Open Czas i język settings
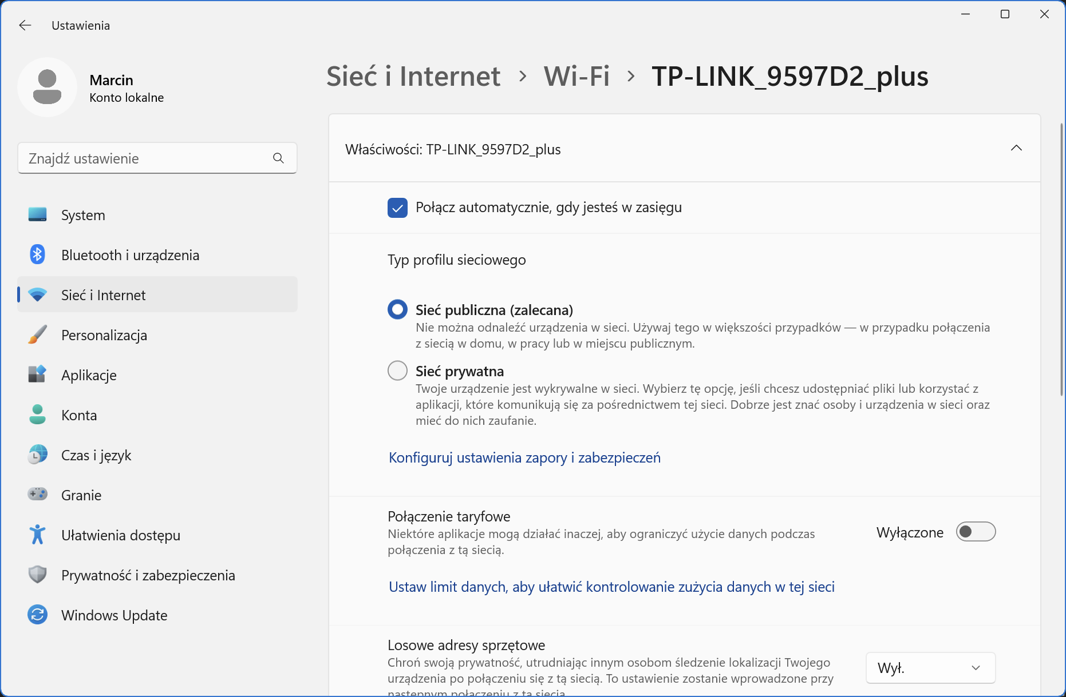 tap(157, 455)
